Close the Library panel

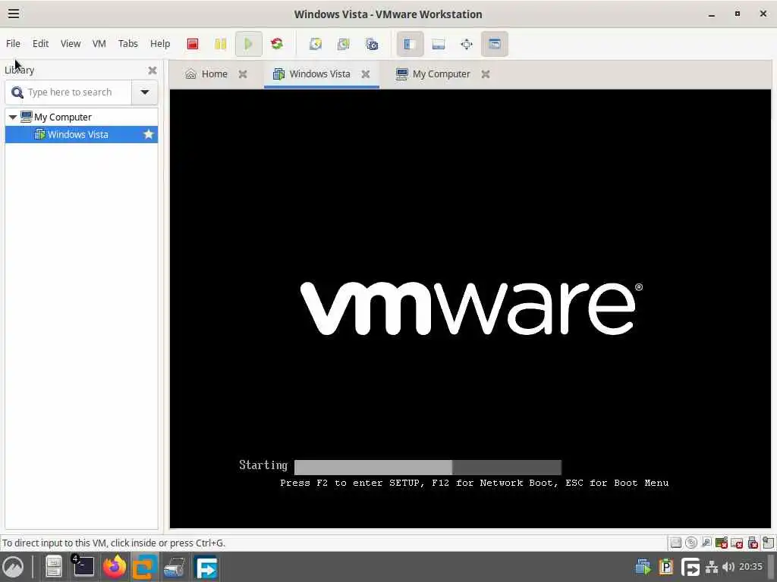[152, 70]
